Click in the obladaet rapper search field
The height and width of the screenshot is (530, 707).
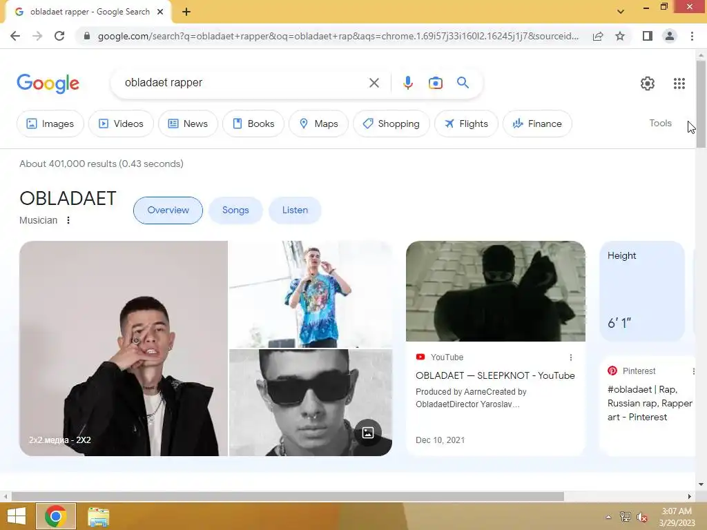point(244,83)
